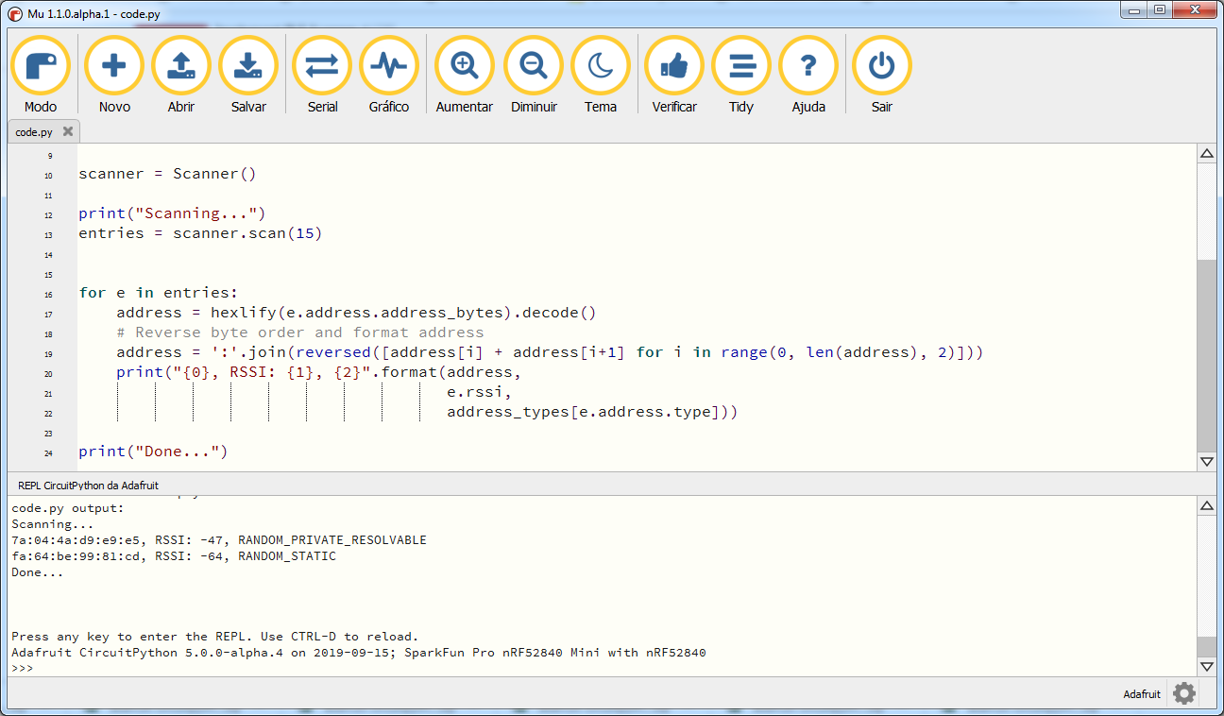Open the settings gear in the status bar
This screenshot has height=716, width=1224.
[1183, 693]
